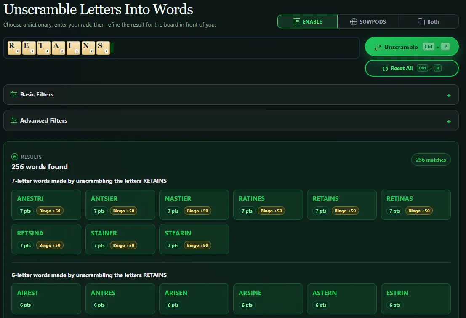Expand Basic Filters with the plus
Screen dimensions: 466x318
[x=449, y=96]
